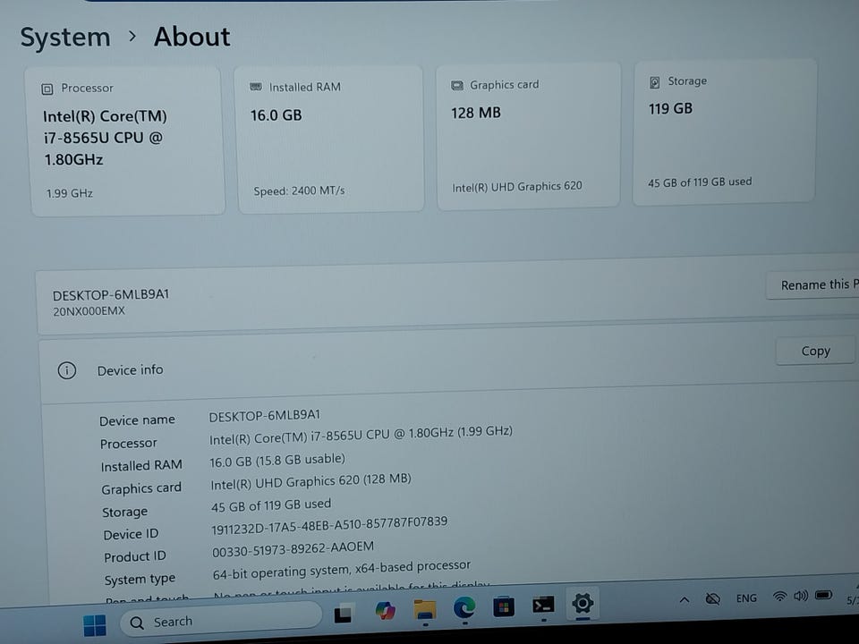Click the PC name DESKTOP-6MLB9A1 heading
Image resolution: width=859 pixels, height=644 pixels.
tap(111, 295)
